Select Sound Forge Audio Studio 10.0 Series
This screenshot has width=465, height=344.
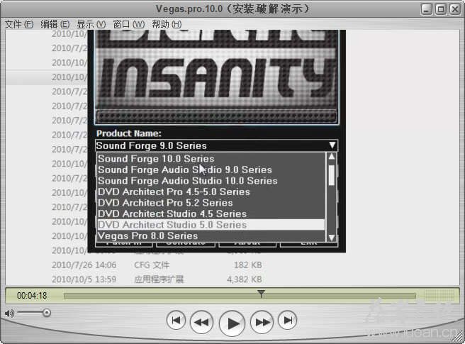(211, 181)
